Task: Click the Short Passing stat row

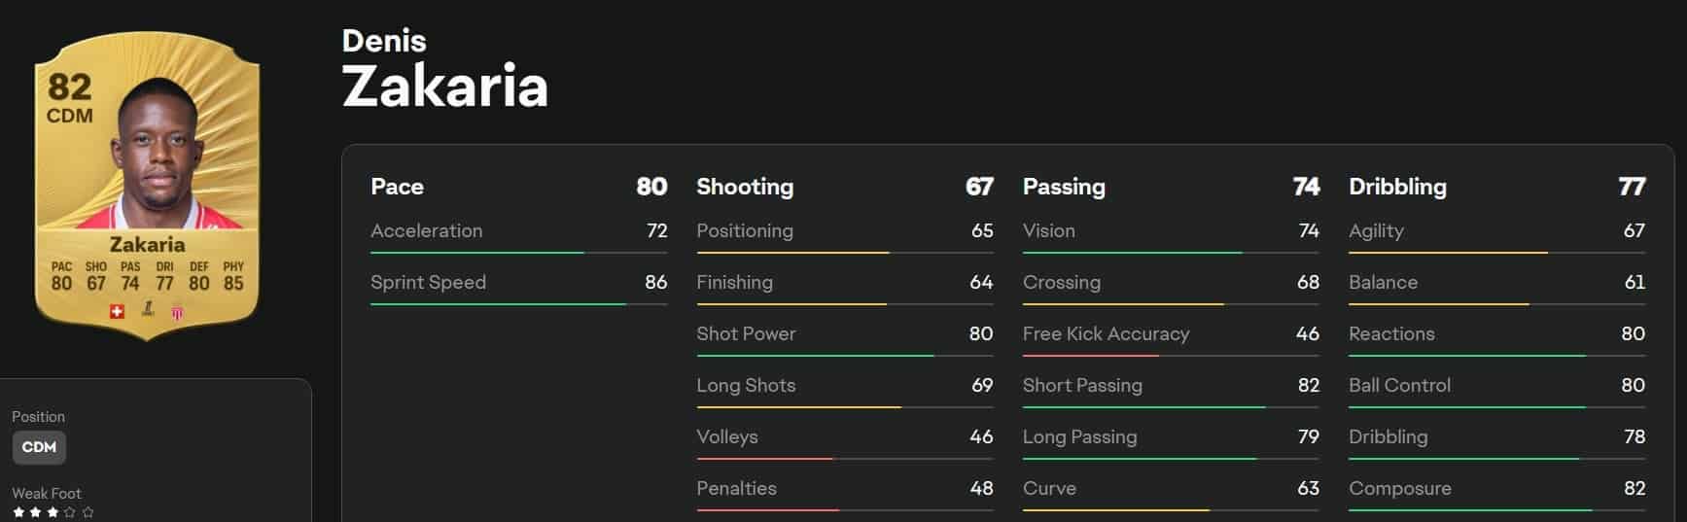Action: coord(1171,386)
